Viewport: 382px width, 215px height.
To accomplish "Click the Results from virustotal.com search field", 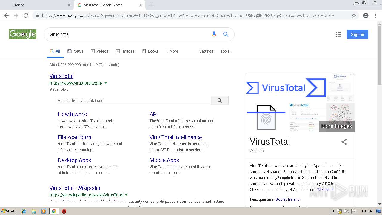I will pos(133,100).
